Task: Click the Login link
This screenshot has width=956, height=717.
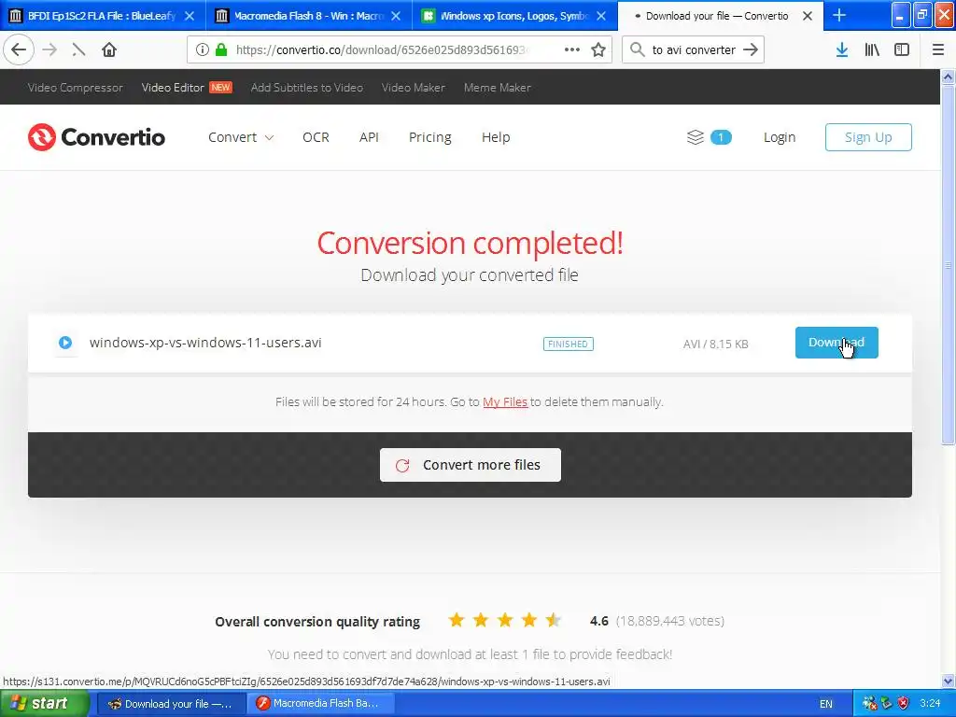Action: [x=780, y=137]
